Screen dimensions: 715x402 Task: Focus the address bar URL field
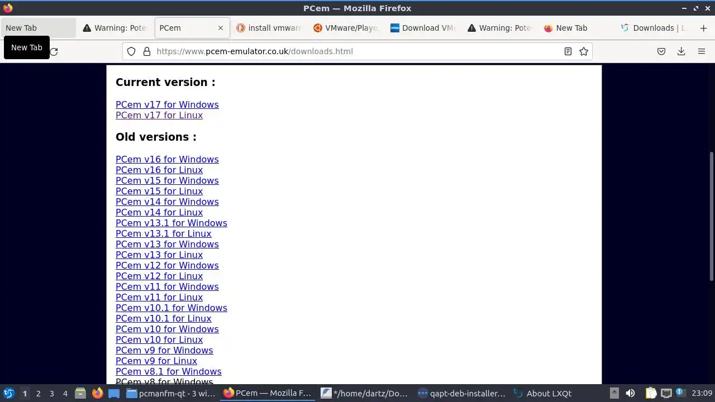pos(357,51)
